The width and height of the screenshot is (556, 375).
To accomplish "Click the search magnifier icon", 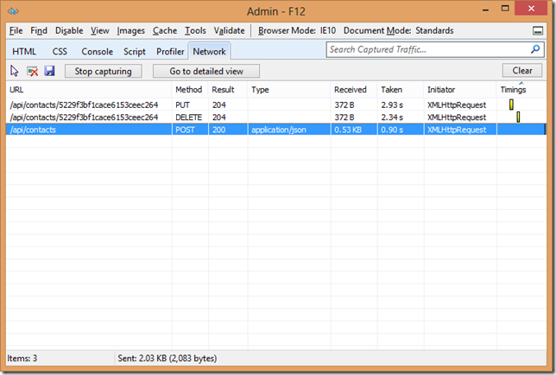I will coord(537,50).
